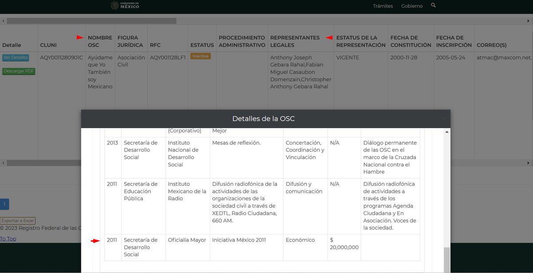Viewport: 533px width, 273px height.
Task: Open the Gobierno de México logo
Action: pos(125,5)
